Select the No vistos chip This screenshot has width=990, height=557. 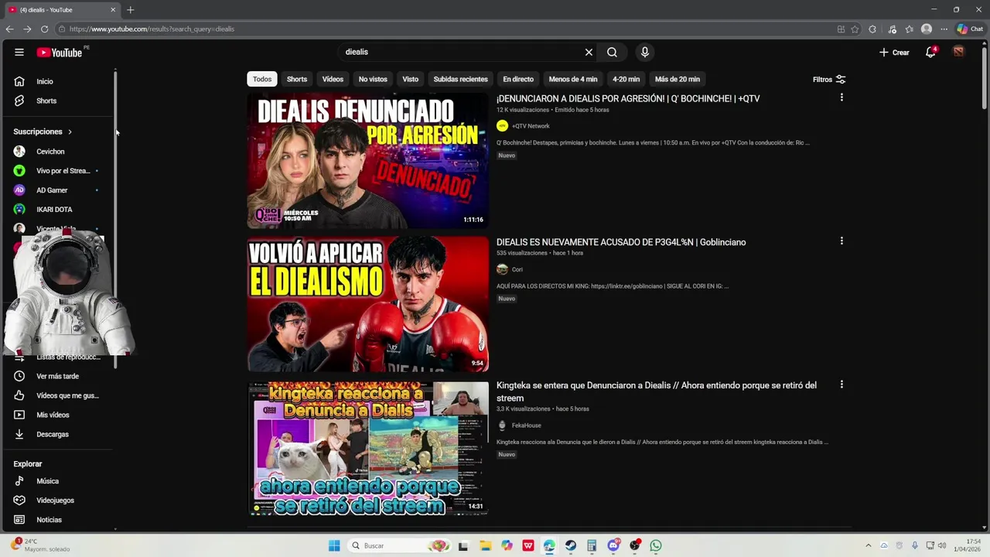(x=373, y=79)
